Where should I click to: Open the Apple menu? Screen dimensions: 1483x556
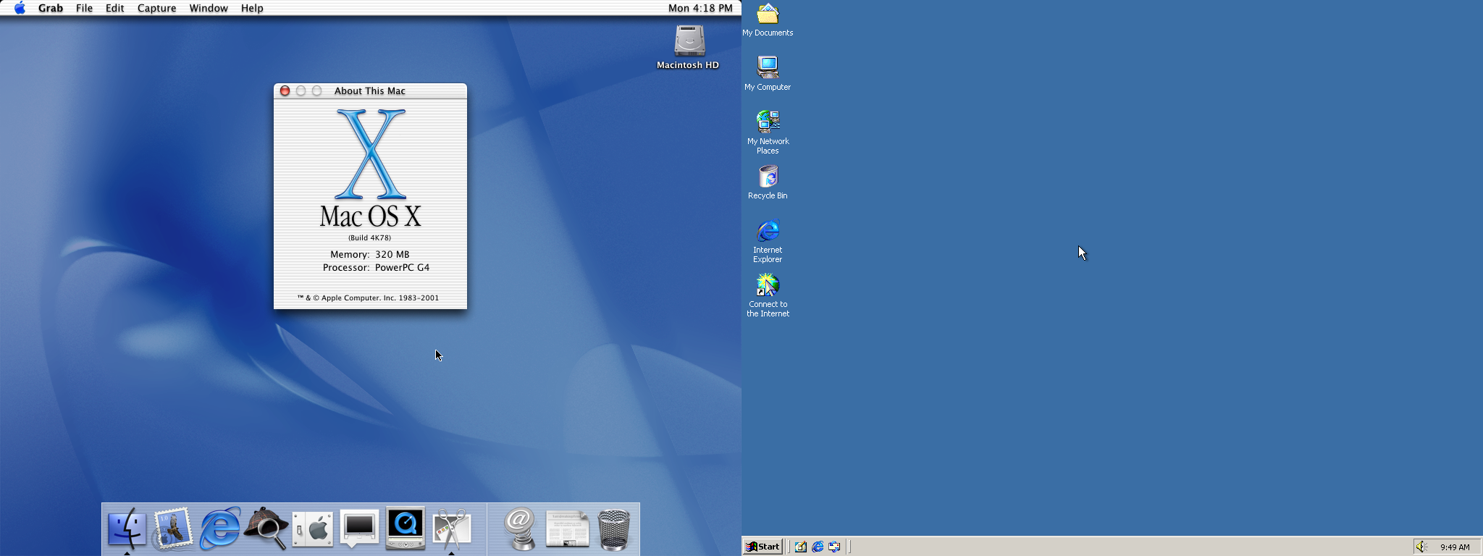coord(20,8)
